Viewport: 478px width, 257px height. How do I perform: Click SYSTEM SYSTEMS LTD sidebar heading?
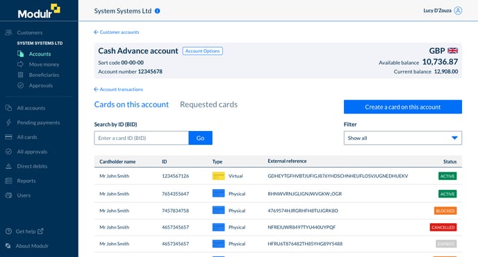click(40, 43)
